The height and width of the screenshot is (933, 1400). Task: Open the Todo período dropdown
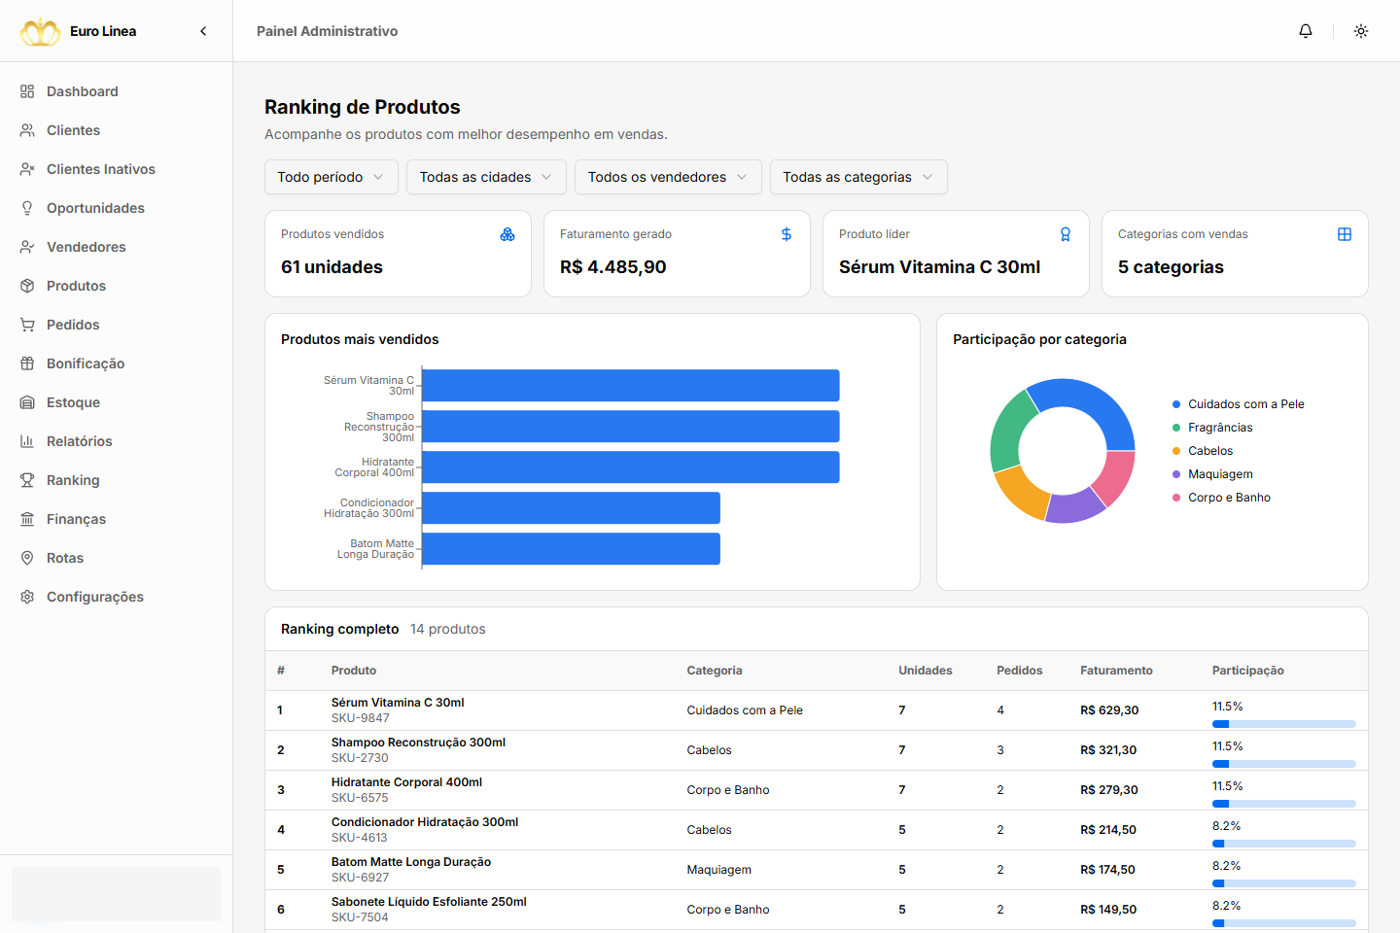pyautogui.click(x=332, y=177)
